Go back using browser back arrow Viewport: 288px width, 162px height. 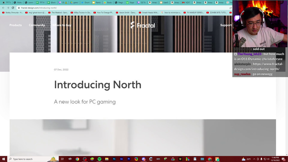(3, 8)
